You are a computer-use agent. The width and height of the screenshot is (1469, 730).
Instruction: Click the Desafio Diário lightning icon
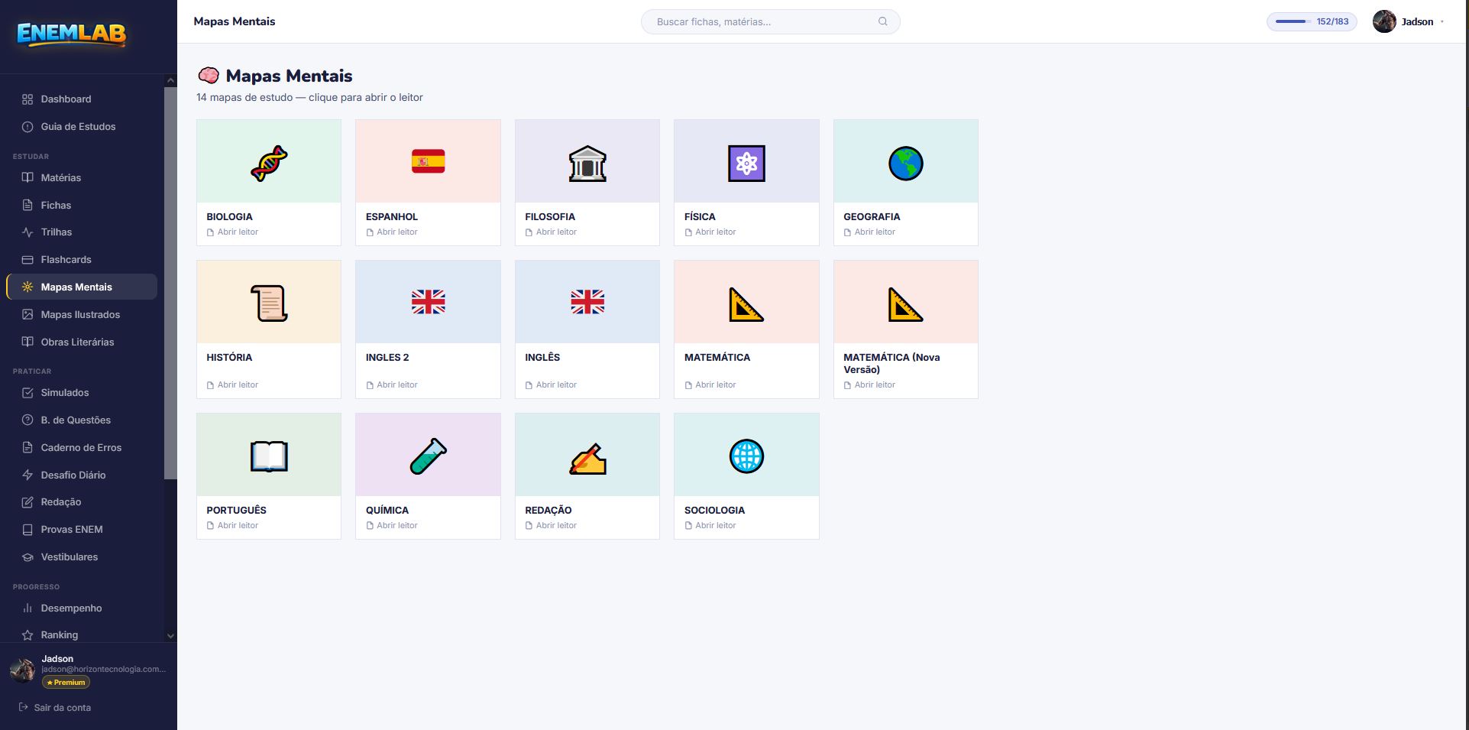pos(28,475)
